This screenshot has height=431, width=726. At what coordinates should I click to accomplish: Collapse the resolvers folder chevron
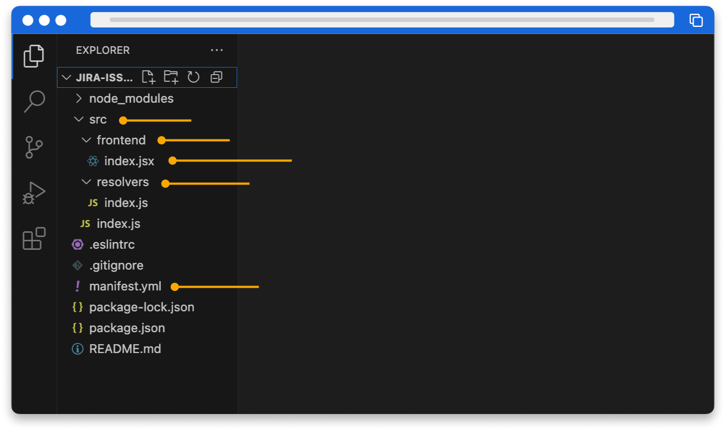pyautogui.click(x=86, y=182)
